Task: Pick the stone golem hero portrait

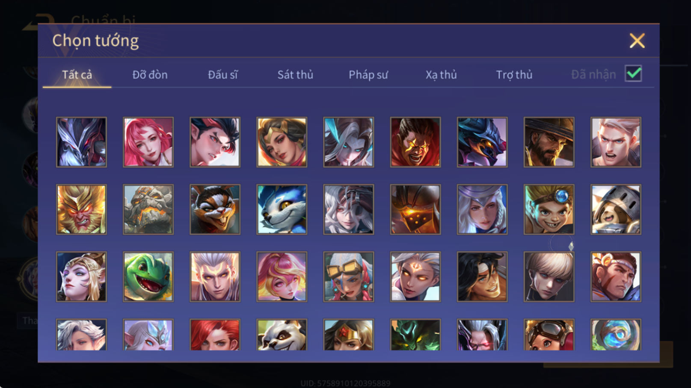Action: pyautogui.click(x=148, y=209)
